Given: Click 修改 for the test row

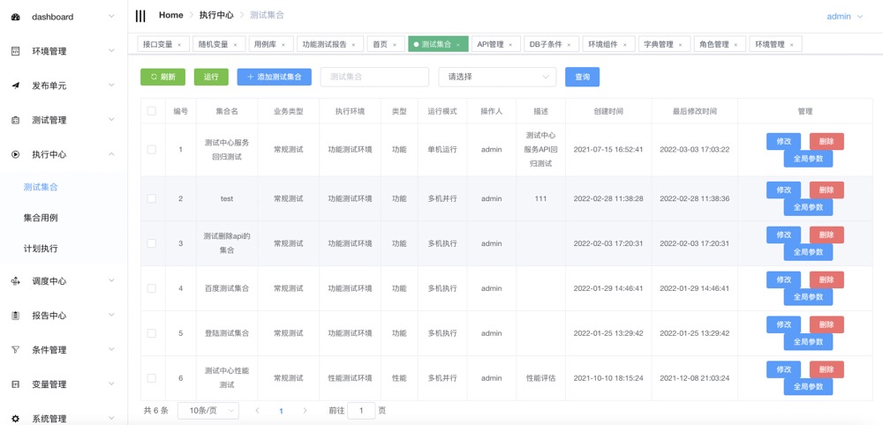Looking at the screenshot, I should coord(783,190).
